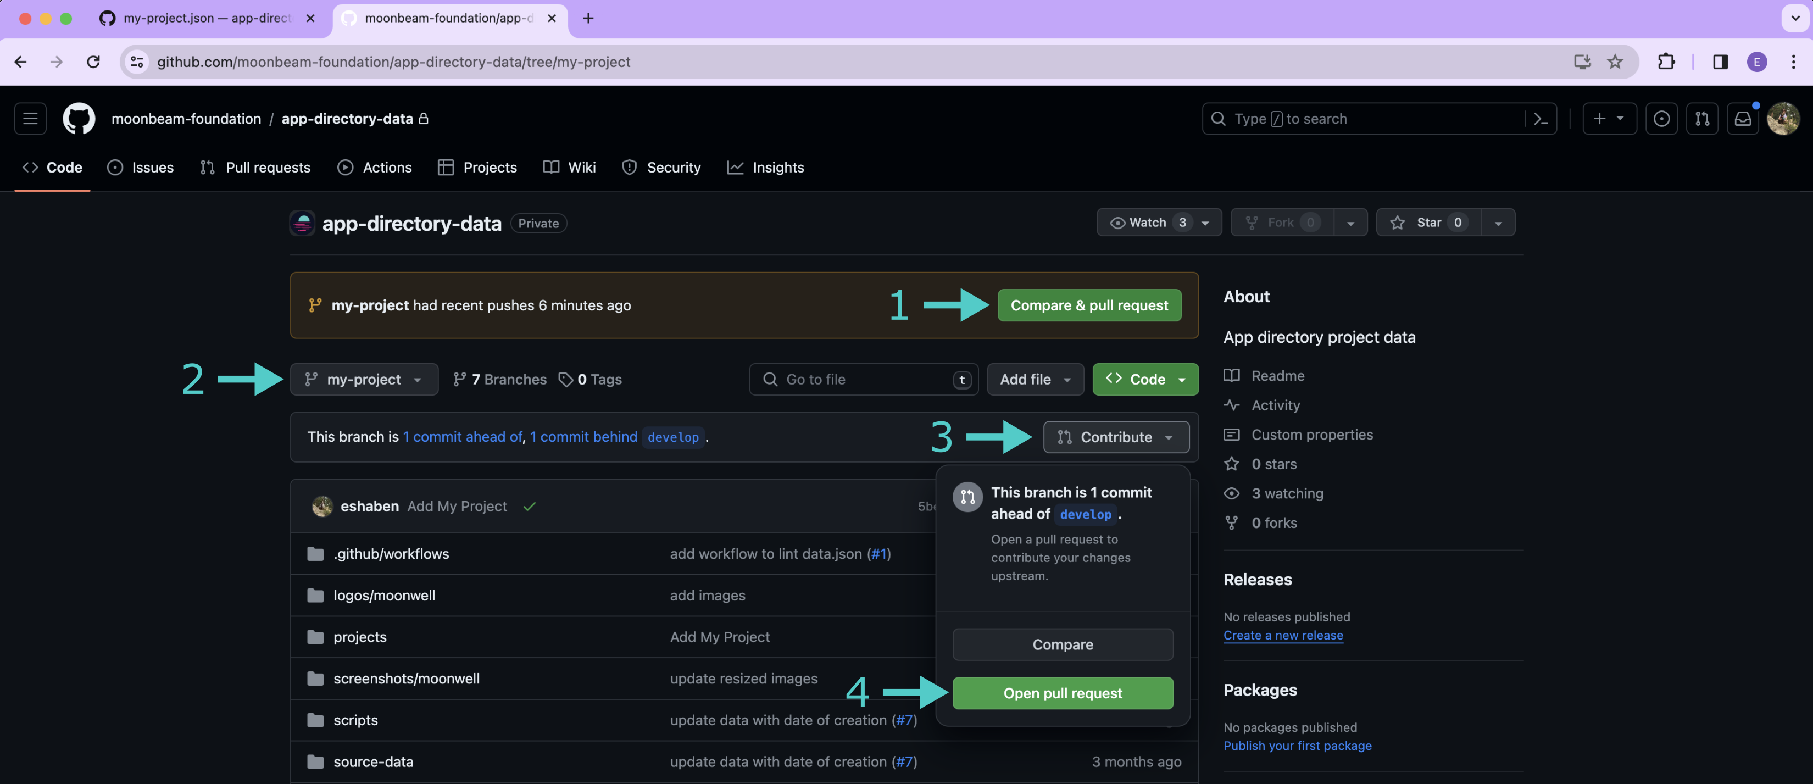Click the 1 commit behind link
Image resolution: width=1813 pixels, height=784 pixels.
[583, 437]
